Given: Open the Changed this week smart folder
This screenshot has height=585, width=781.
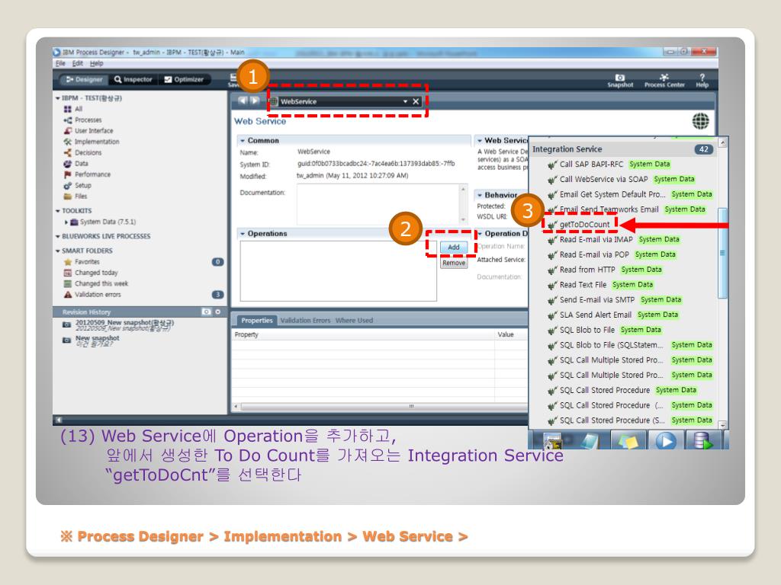Looking at the screenshot, I should [95, 283].
